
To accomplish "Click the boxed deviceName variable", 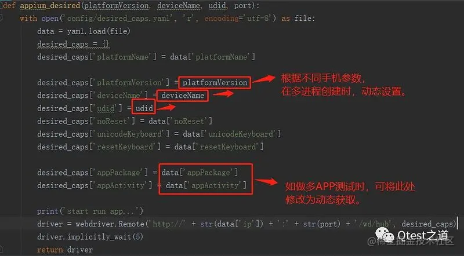I will pyautogui.click(x=183, y=96).
